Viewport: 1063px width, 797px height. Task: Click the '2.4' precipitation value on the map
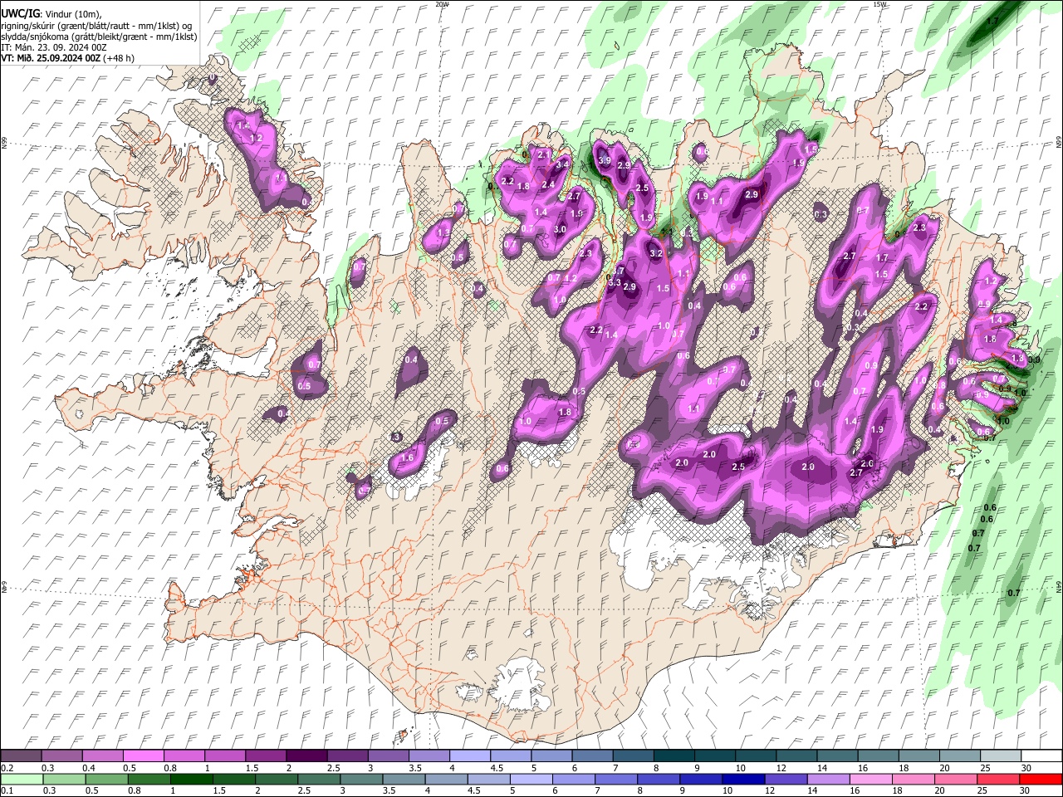point(548,184)
